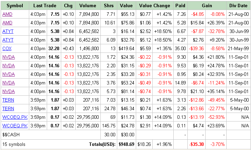This screenshot has height=150, width=251.
Task: Click the 21-May-99 dividend date
Action: click(x=238, y=48)
